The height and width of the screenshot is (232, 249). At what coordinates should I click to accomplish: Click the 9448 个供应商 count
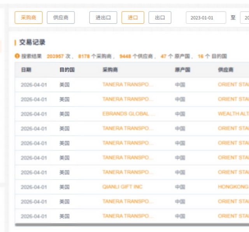pyautogui.click(x=136, y=56)
